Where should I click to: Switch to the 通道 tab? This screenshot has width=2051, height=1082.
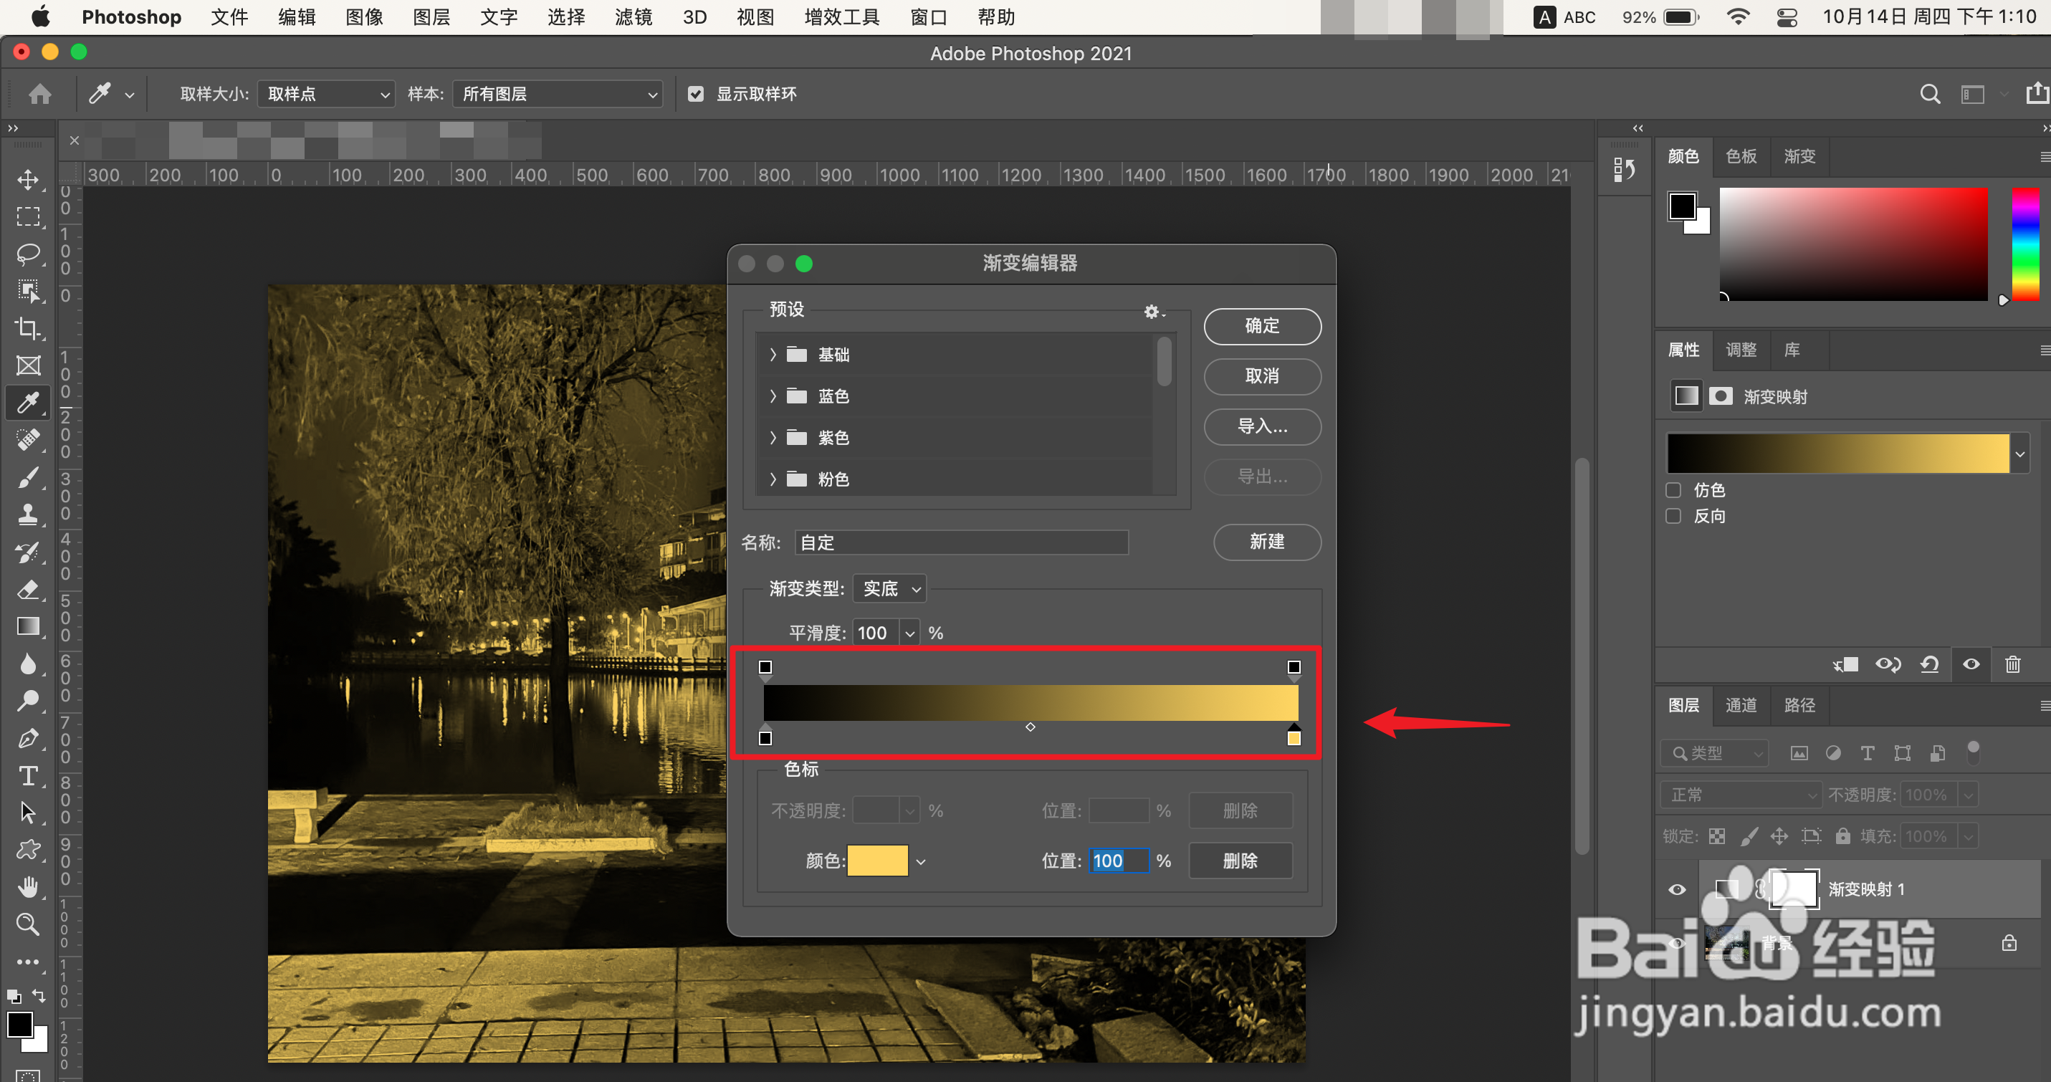coord(1741,705)
